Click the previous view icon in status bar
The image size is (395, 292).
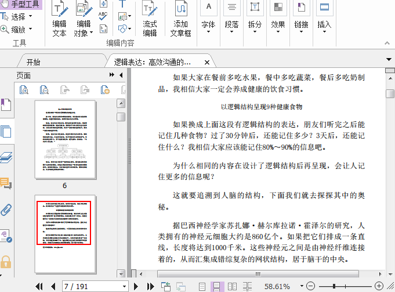[166, 286]
